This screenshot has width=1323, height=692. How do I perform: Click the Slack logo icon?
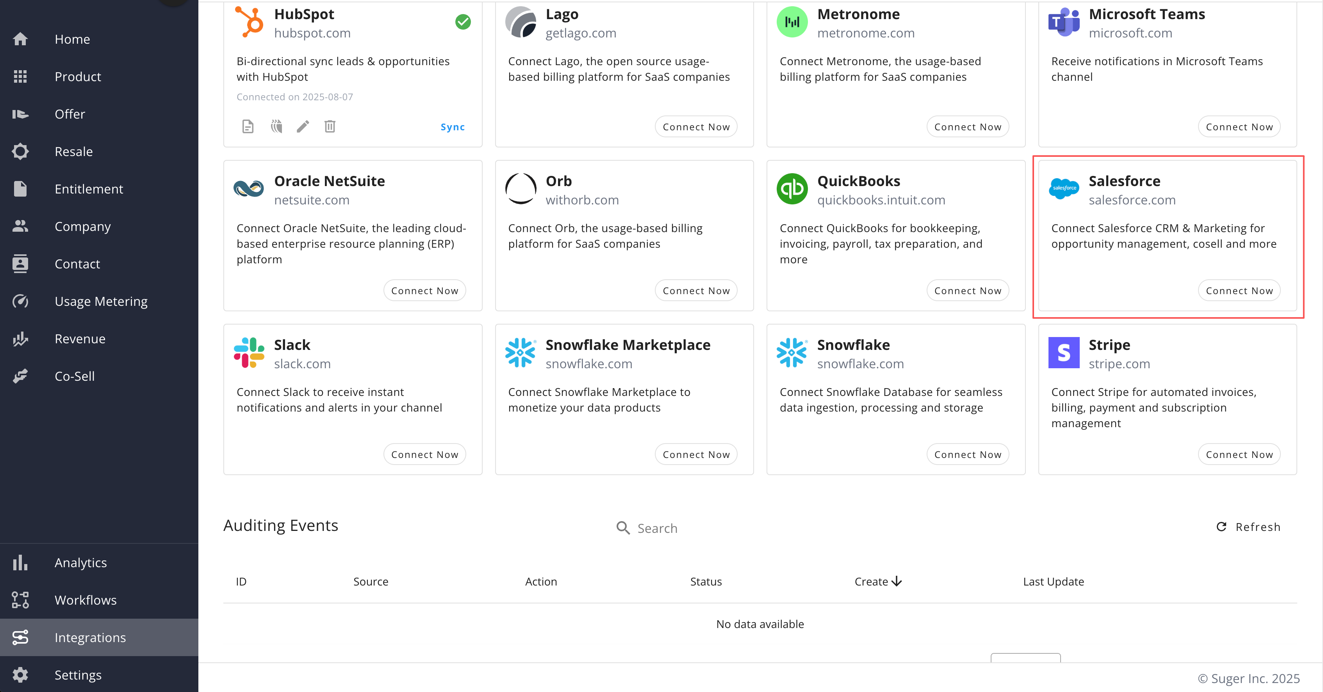249,353
